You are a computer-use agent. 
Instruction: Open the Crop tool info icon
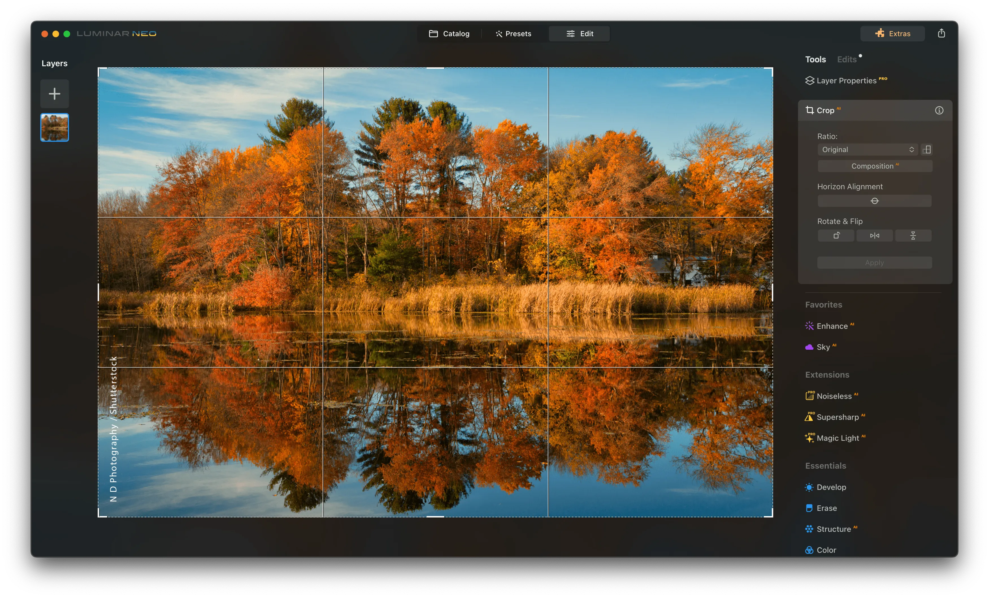tap(939, 110)
